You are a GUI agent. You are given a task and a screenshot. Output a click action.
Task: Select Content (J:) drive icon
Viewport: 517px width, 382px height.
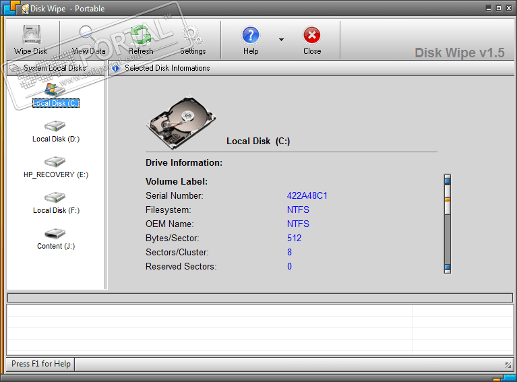(x=55, y=233)
